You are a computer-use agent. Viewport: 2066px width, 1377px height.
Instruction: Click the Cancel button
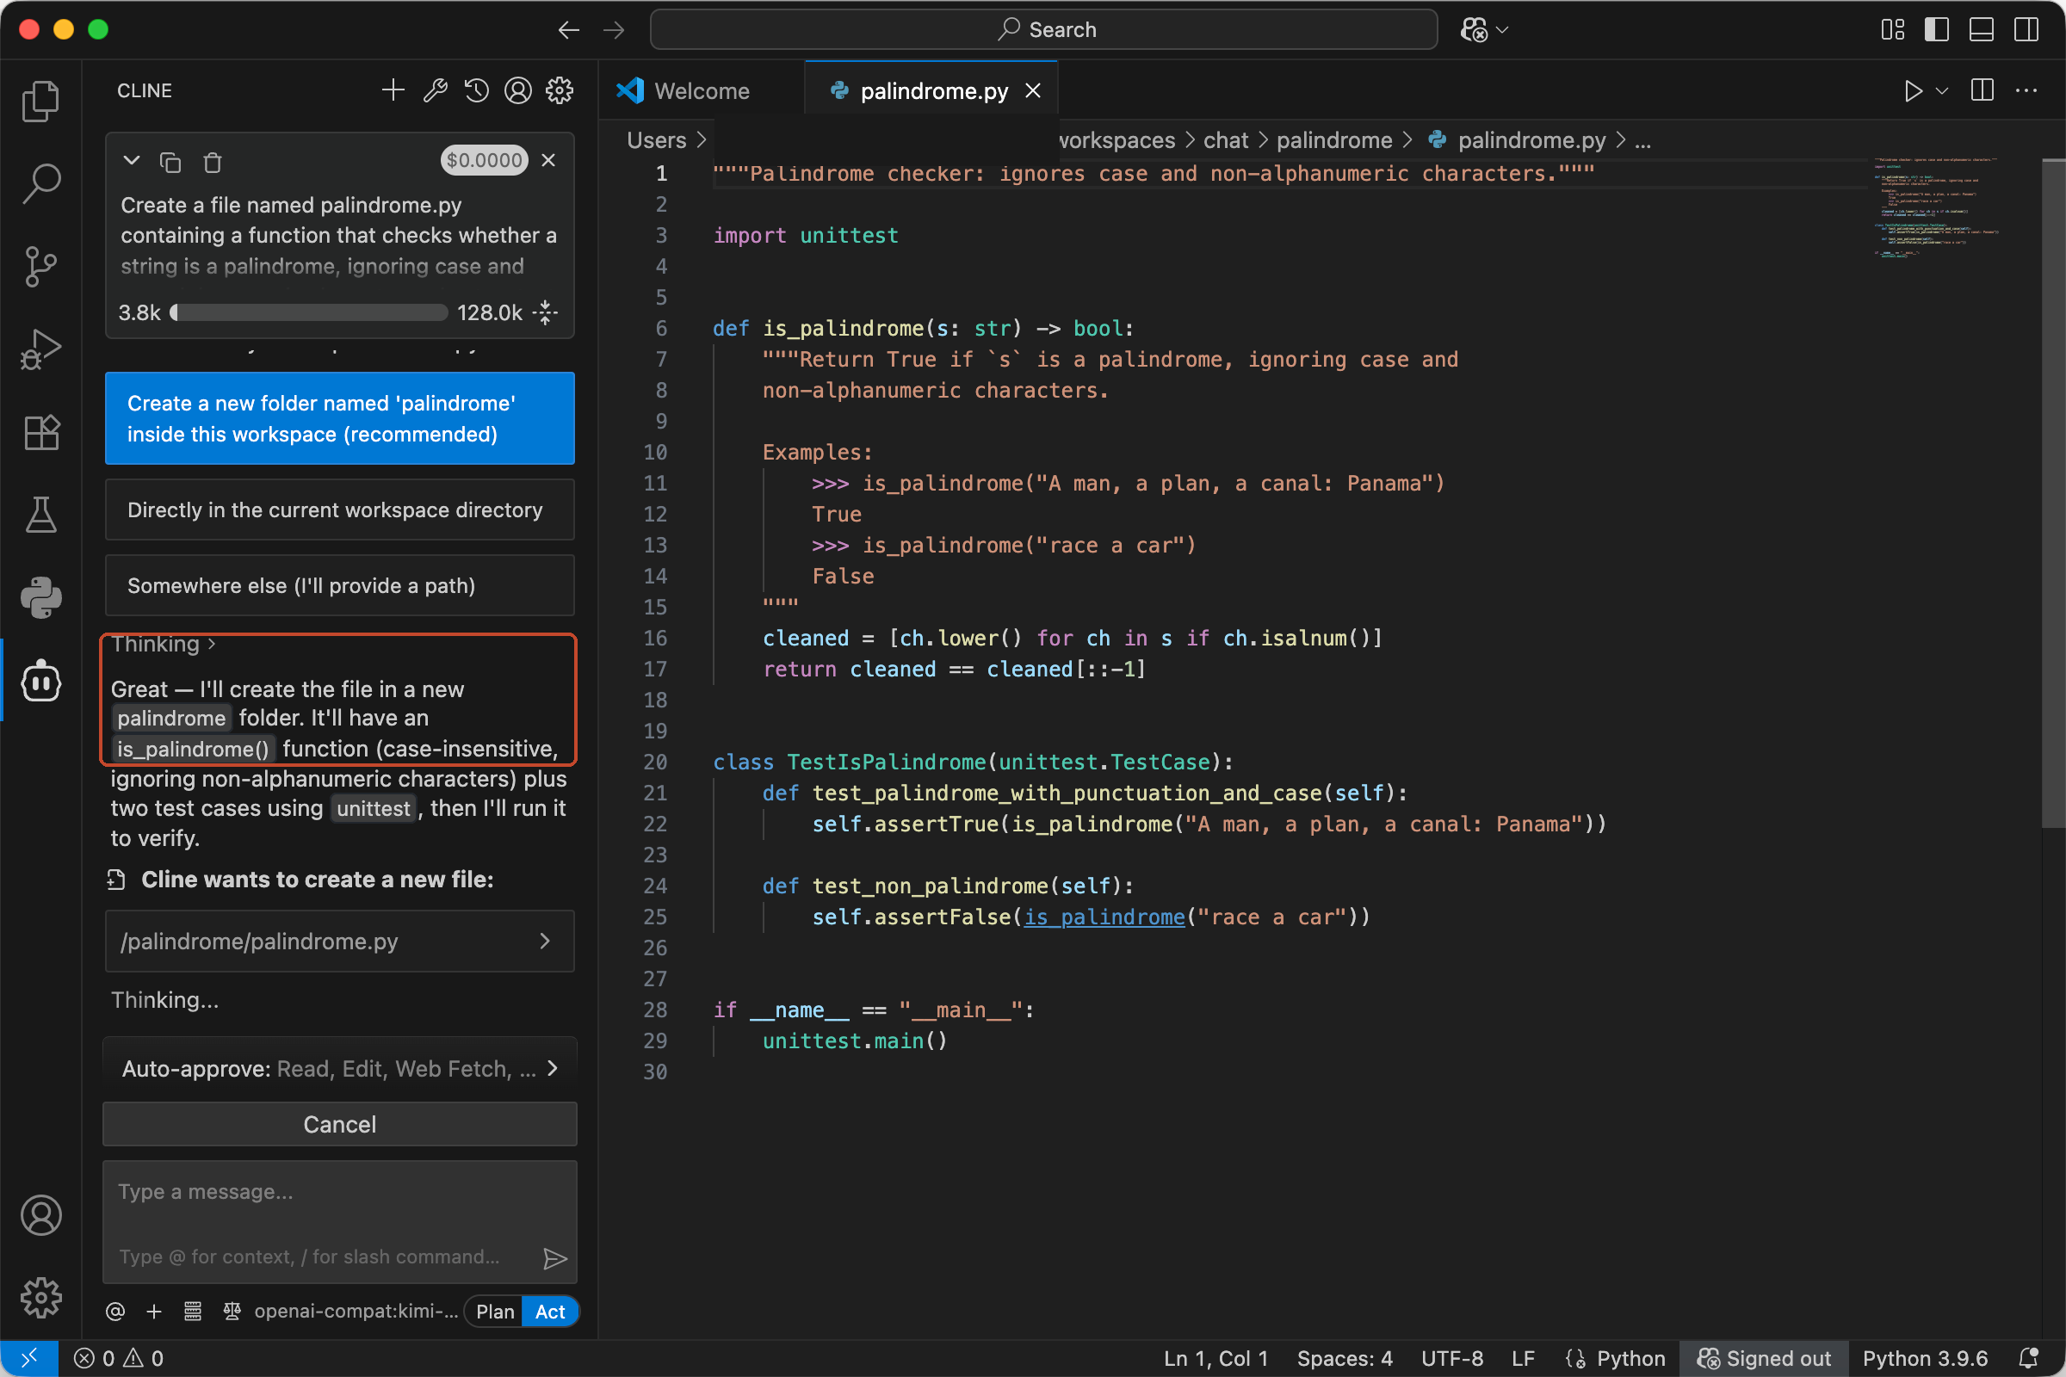(x=340, y=1124)
